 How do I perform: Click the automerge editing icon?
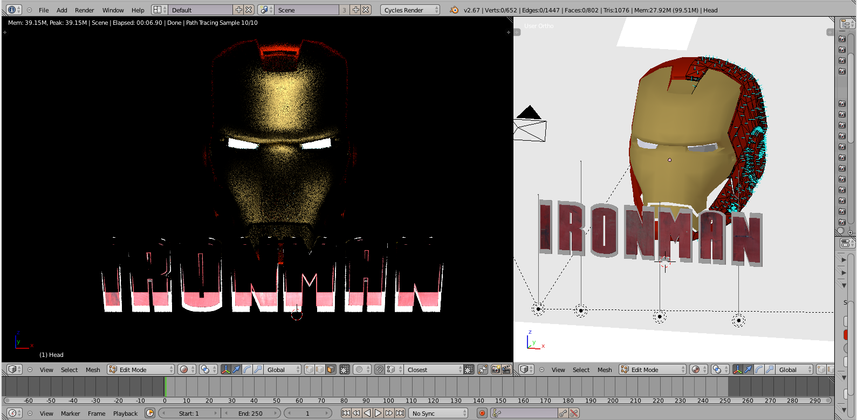coord(483,370)
